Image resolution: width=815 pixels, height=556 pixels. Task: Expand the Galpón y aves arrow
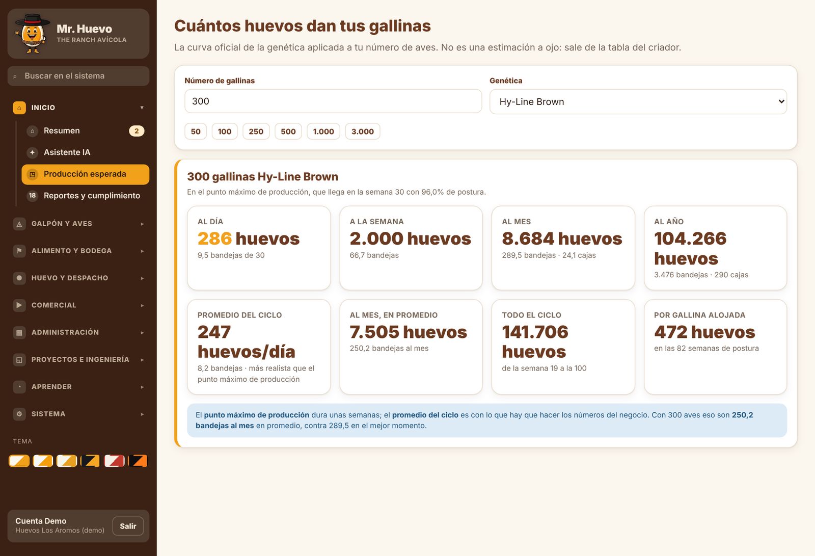[142, 224]
